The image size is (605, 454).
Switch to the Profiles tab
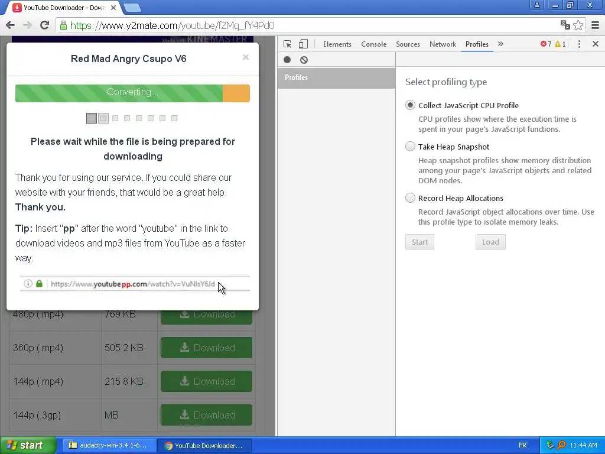point(477,44)
